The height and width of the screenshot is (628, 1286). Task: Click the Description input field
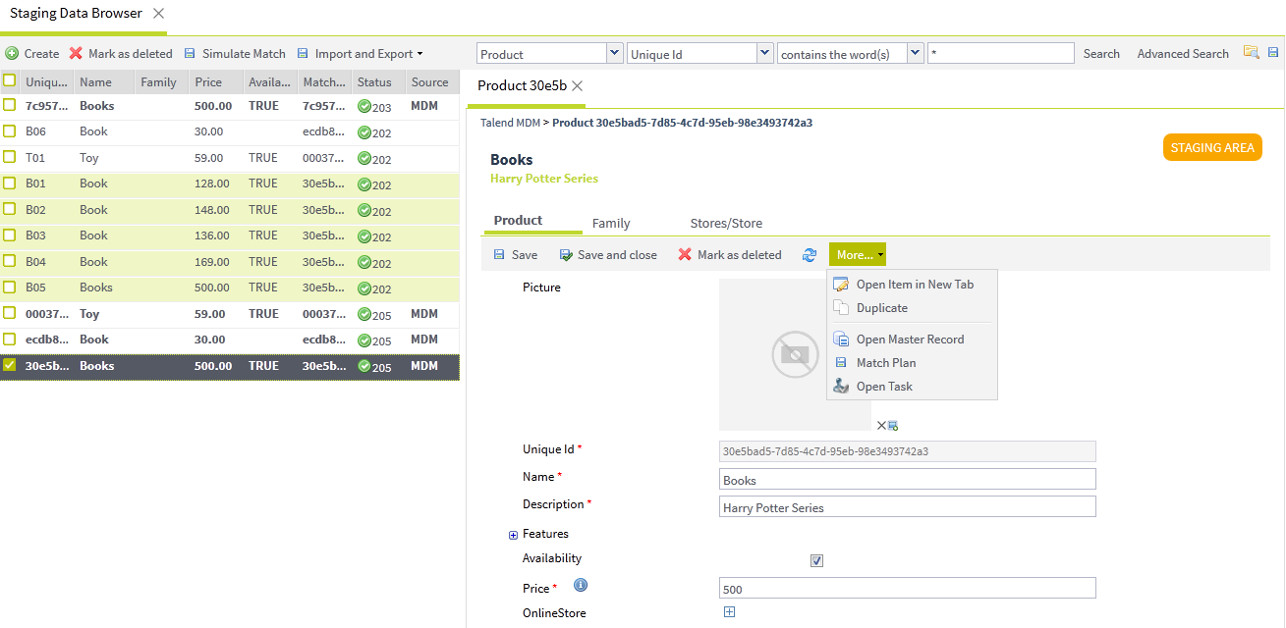(x=907, y=507)
